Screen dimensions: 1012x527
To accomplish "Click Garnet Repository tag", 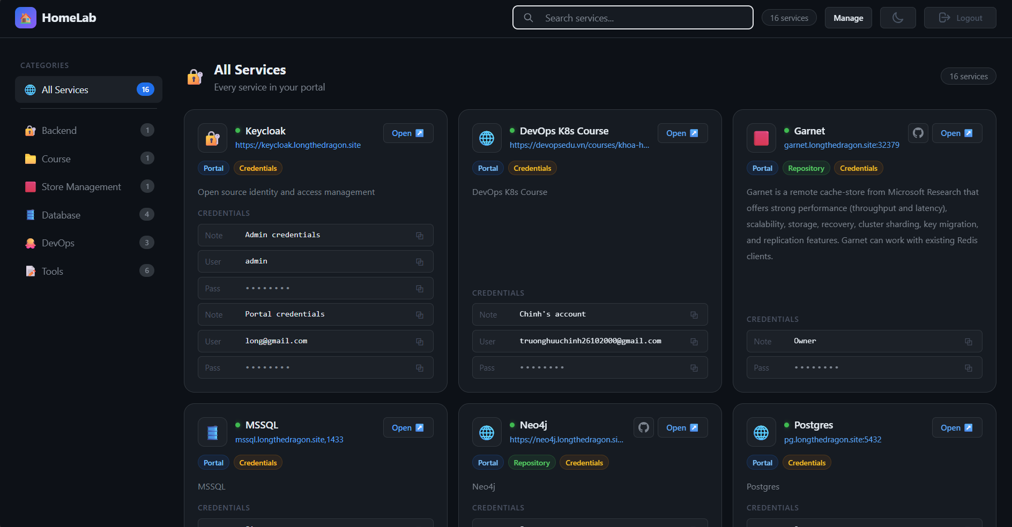I will pyautogui.click(x=806, y=168).
